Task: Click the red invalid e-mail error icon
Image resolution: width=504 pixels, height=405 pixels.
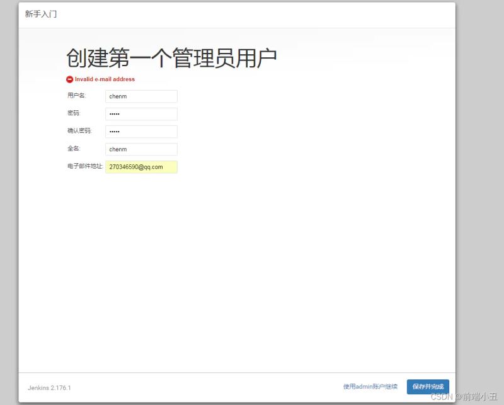Action: [x=69, y=79]
